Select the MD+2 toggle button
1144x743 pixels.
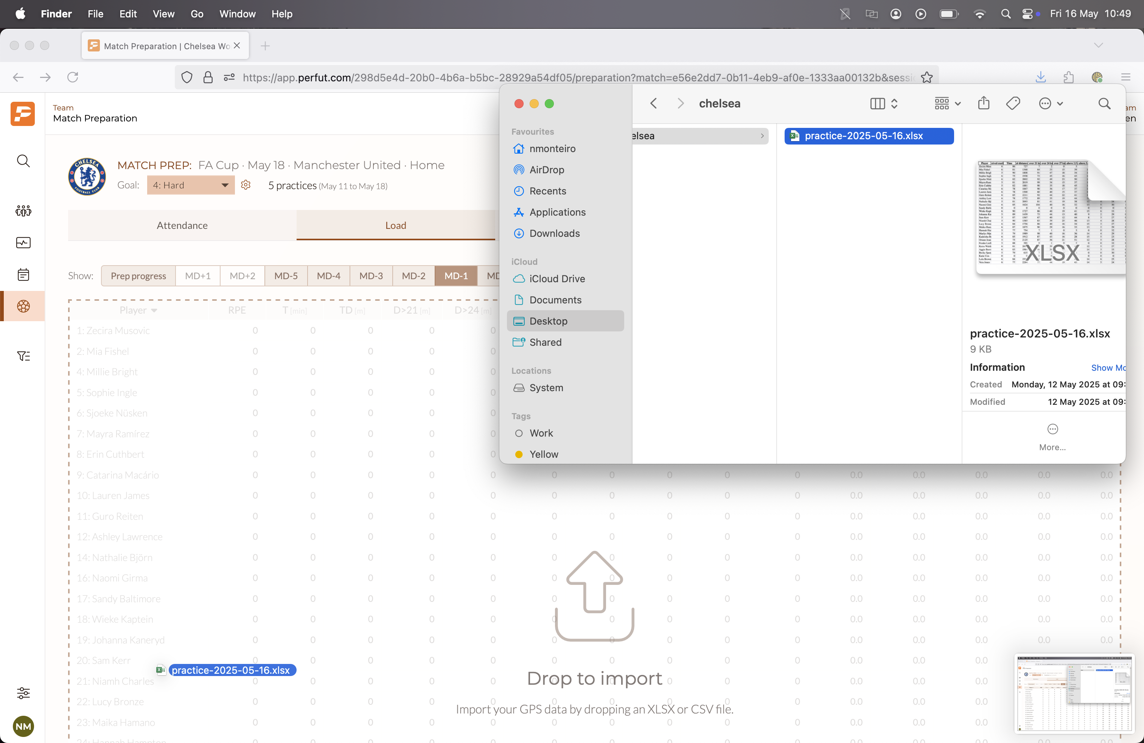[242, 275]
